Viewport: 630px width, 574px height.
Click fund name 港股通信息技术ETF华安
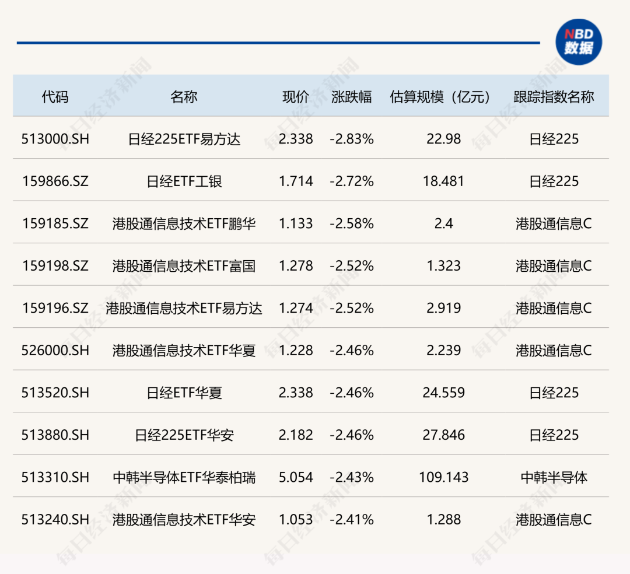point(184,519)
